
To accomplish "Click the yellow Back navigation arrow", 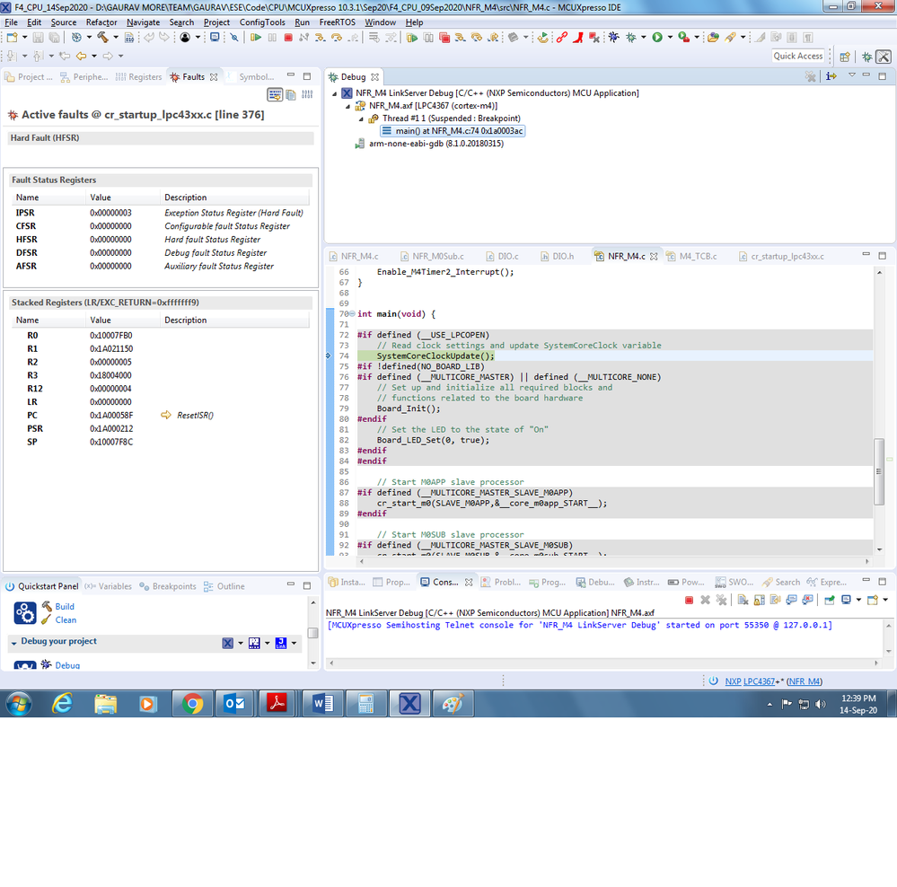I will click(x=81, y=56).
